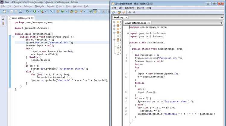Click the New Java Package icon in Eclipse
This screenshot has width=226, height=126.
click(58, 11)
